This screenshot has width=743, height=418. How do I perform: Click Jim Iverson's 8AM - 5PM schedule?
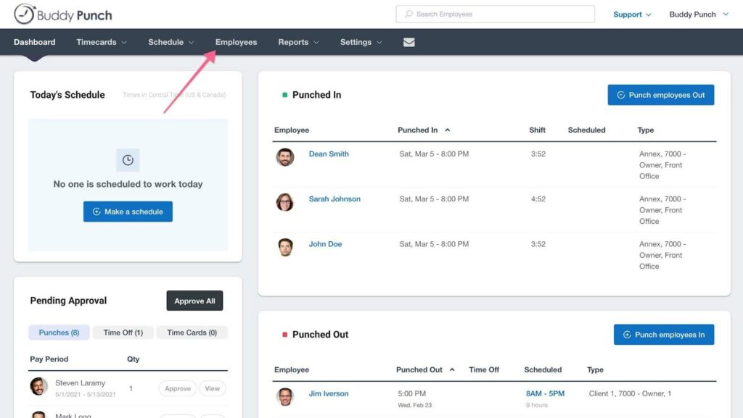(x=545, y=393)
